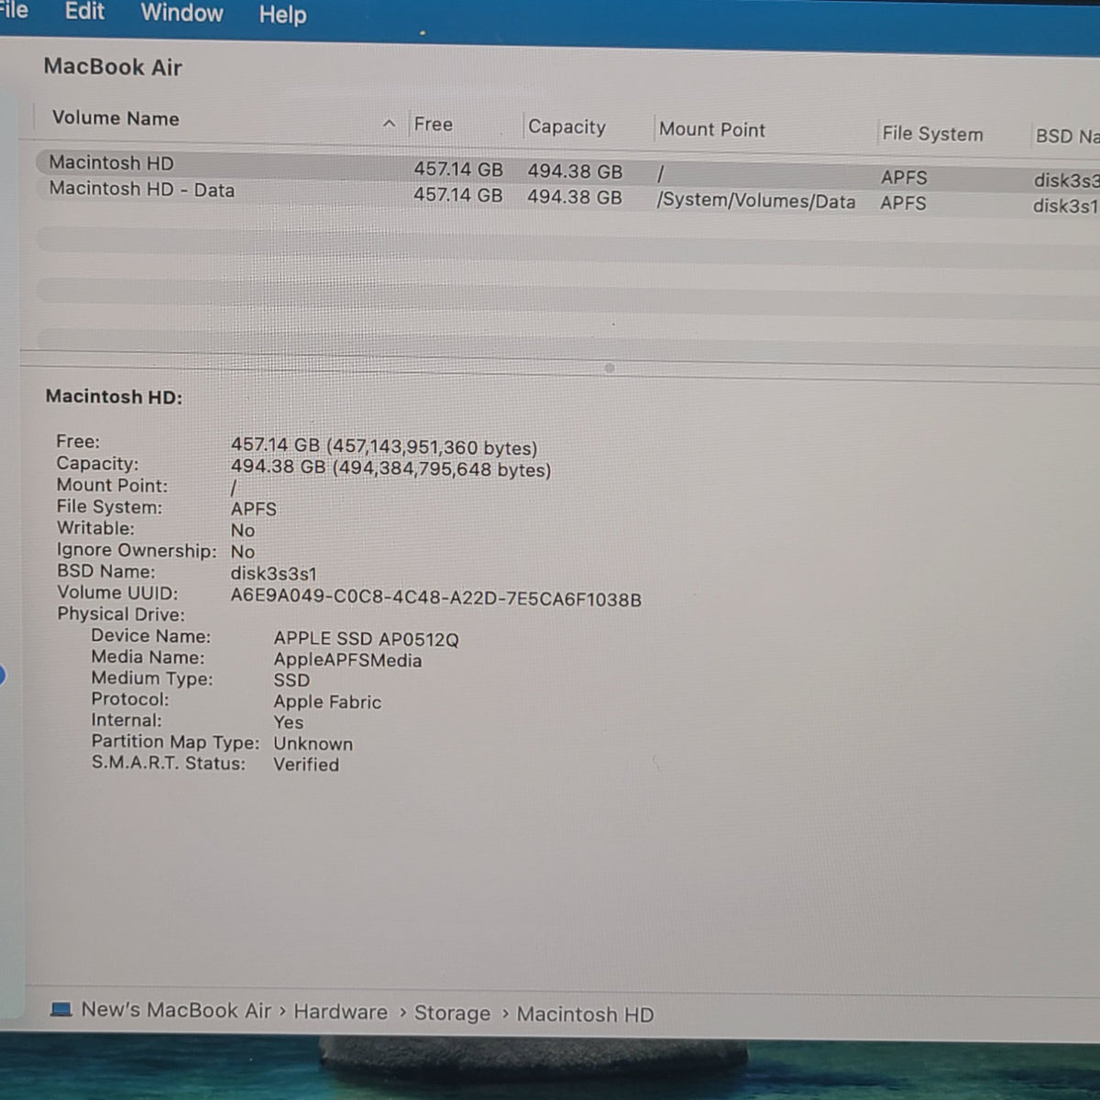Select the Macintosh HD - Data row
This screenshot has height=1100, width=1100.
coord(567,196)
